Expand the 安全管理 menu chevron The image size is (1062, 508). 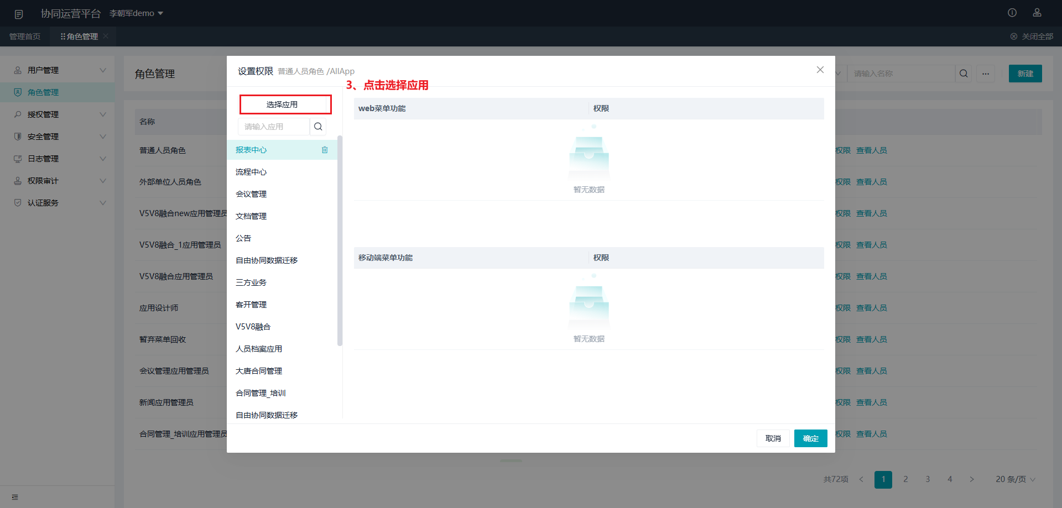(103, 137)
